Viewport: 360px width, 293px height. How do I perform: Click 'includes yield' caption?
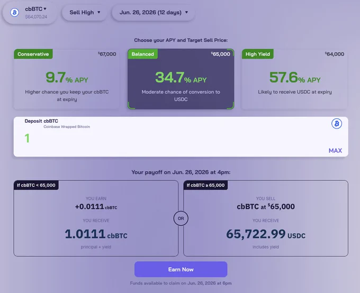click(x=266, y=247)
